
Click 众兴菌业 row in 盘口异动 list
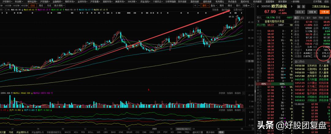click(312, 83)
